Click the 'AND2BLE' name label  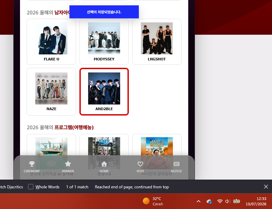(x=104, y=109)
